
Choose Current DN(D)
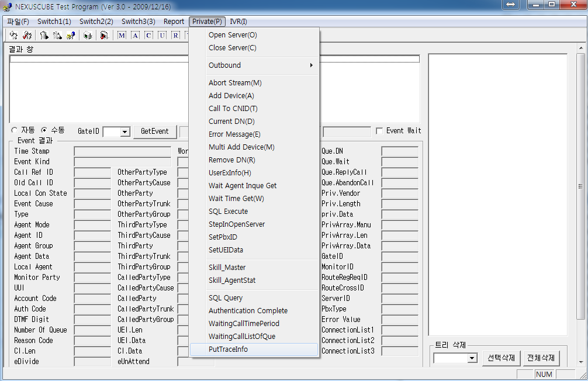(x=255, y=121)
